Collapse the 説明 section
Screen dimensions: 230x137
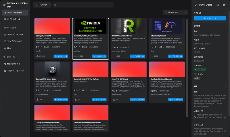(226, 86)
